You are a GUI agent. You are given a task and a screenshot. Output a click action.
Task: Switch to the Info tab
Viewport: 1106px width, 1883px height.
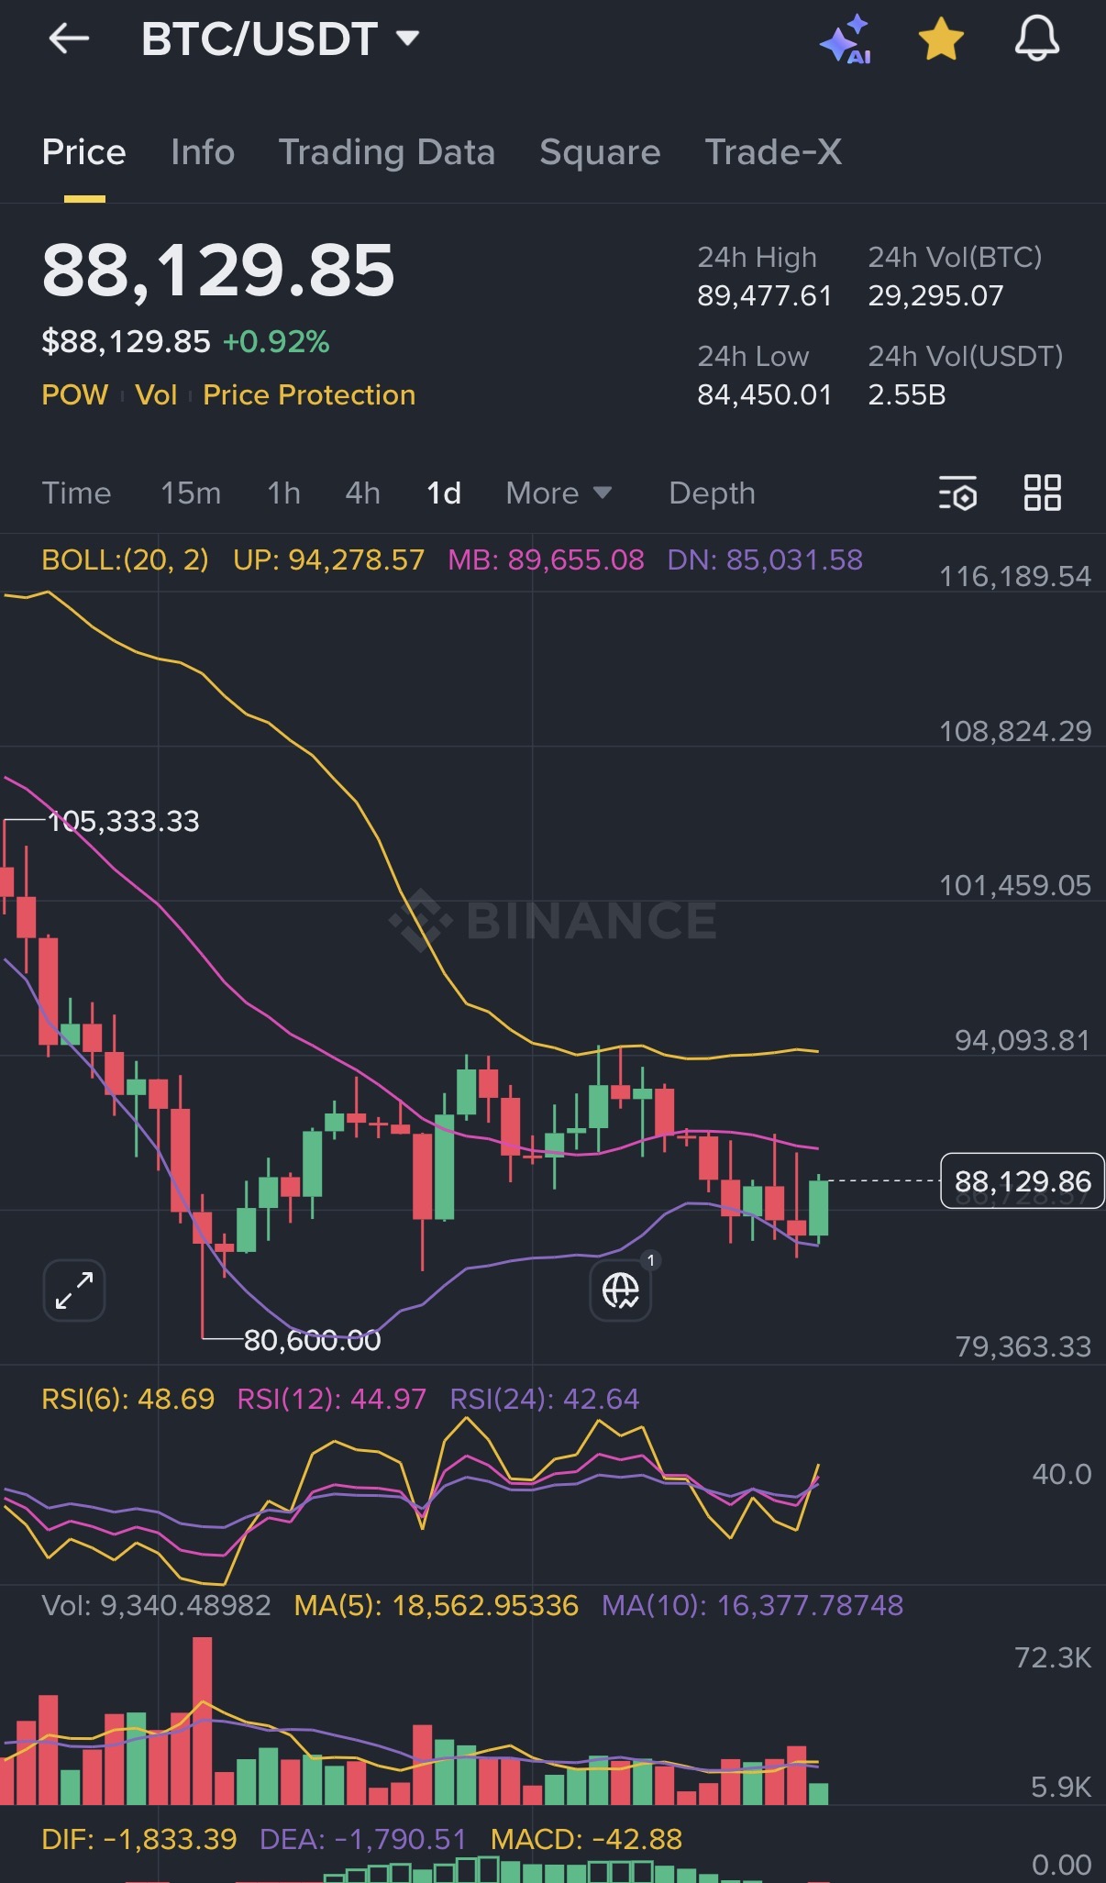coord(203,152)
